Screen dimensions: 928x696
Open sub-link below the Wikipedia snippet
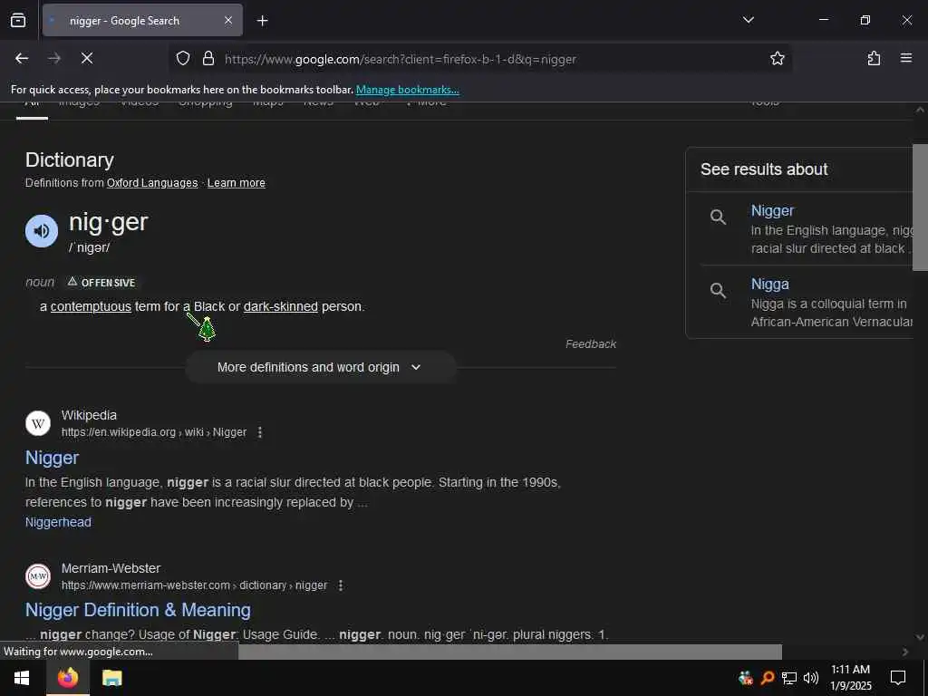pos(58,522)
